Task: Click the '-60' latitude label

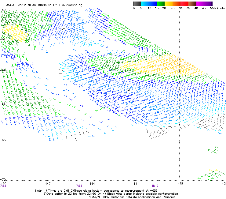Action: 3,10
